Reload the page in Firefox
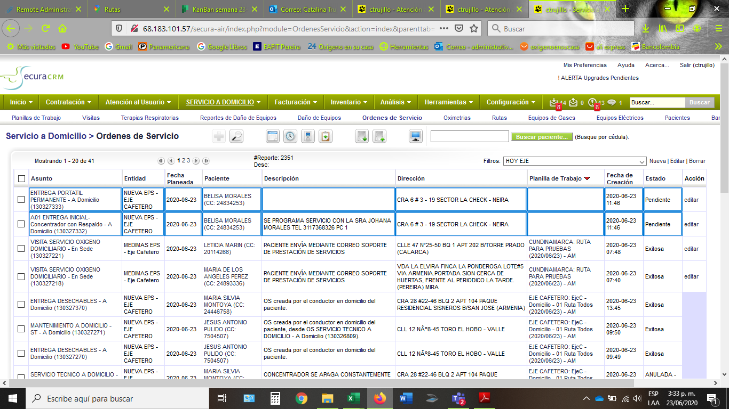The height and width of the screenshot is (409, 729). (46, 29)
